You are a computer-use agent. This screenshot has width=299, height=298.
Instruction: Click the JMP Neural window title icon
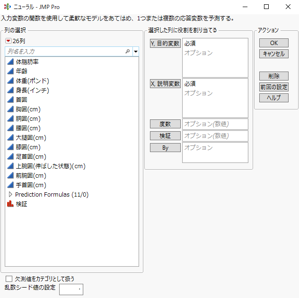[8, 7]
